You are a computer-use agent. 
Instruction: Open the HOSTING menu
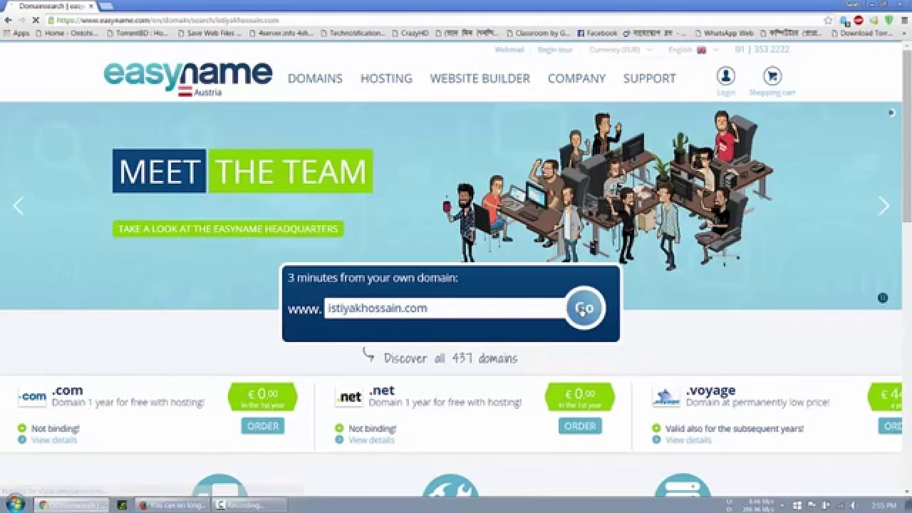(386, 78)
